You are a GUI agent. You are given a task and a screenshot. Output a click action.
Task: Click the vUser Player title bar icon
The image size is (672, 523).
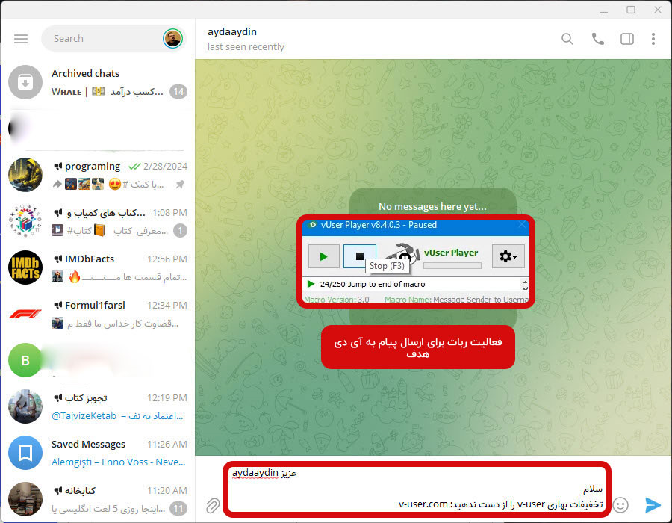tap(312, 225)
